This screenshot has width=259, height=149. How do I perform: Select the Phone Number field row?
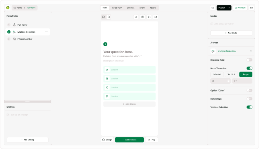point(28,39)
